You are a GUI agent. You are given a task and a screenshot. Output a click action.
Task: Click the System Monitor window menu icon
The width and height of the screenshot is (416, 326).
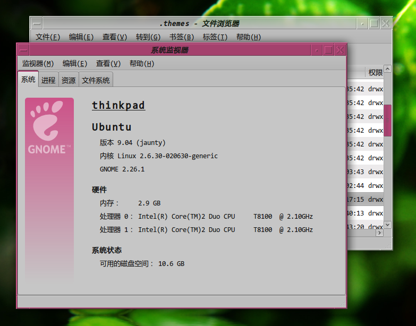23,50
